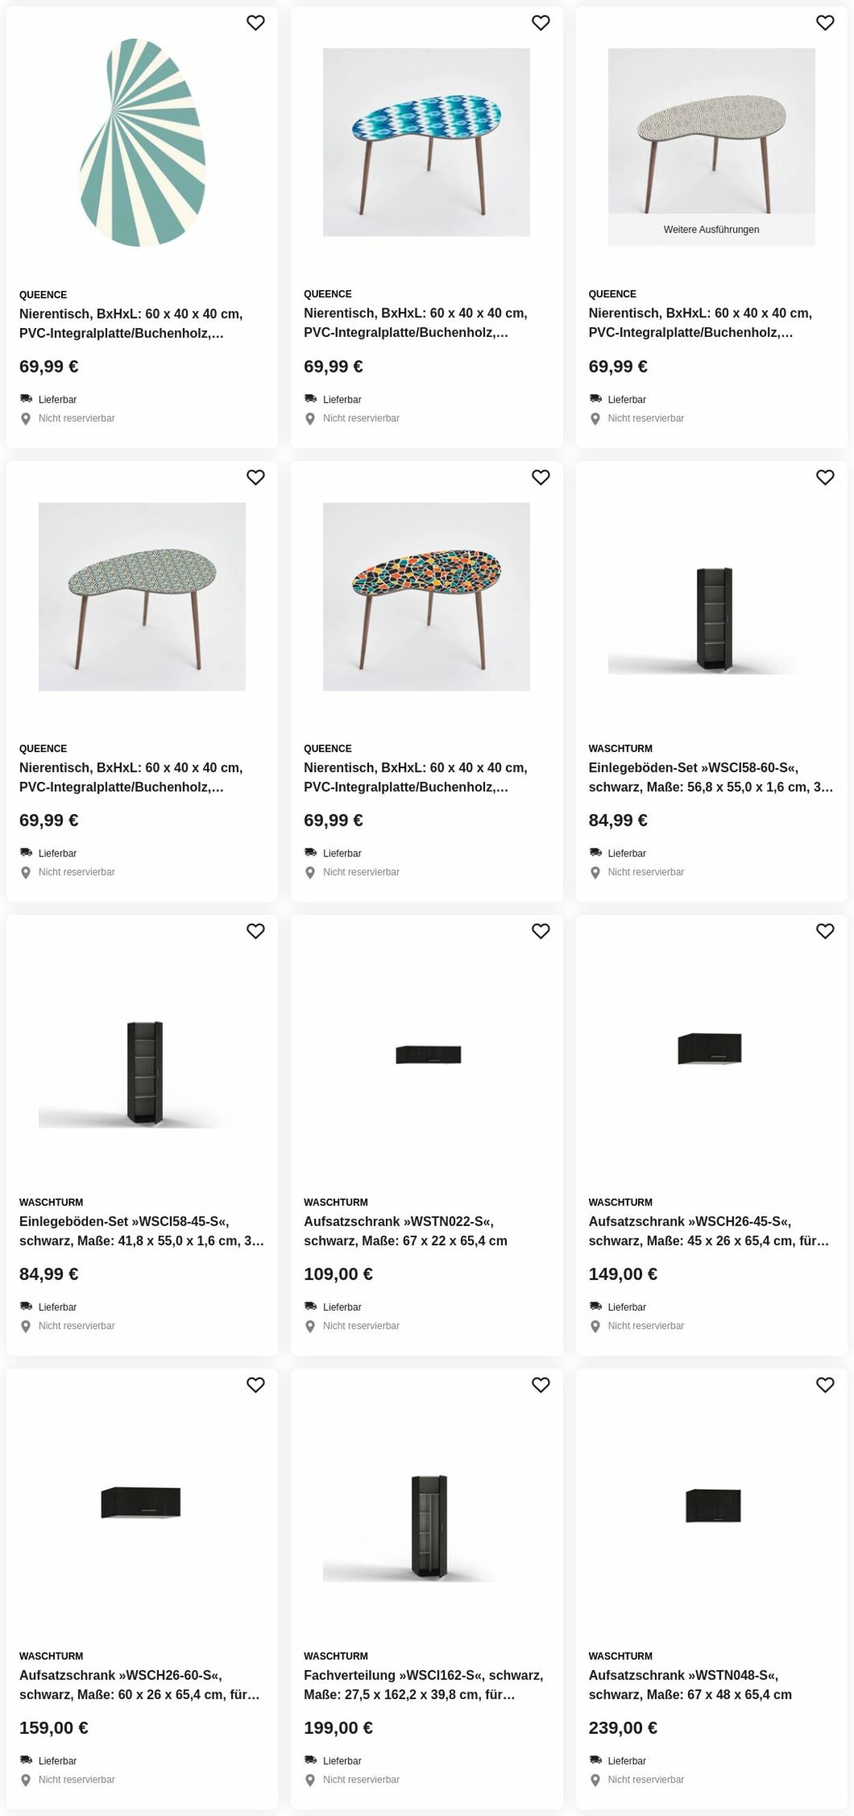Image resolution: width=854 pixels, height=1816 pixels.
Task: View the mosaic-pattern Nierentisch image
Action: point(426,597)
